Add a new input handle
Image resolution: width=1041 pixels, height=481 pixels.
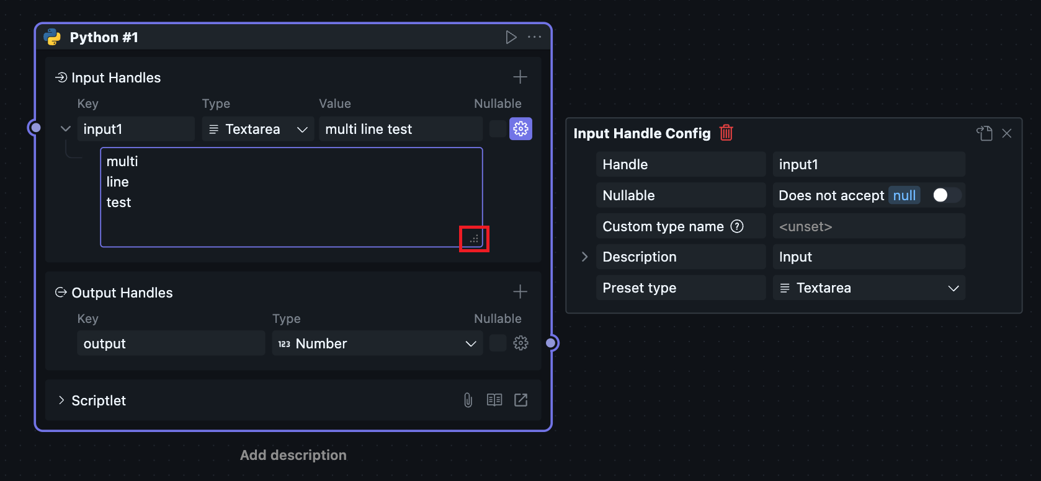(x=520, y=77)
